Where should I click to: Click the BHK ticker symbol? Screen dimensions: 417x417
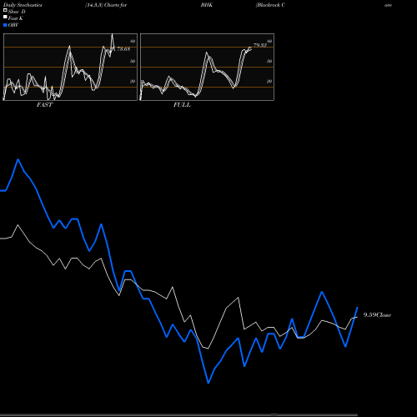[x=207, y=5]
